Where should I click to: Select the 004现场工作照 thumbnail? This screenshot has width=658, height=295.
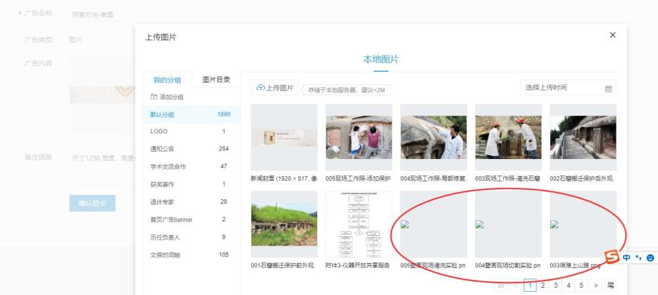(434, 137)
